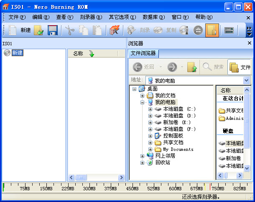Click compilation pane scroll right arrow
Viewport: 255px width, 202px height.
(121, 177)
